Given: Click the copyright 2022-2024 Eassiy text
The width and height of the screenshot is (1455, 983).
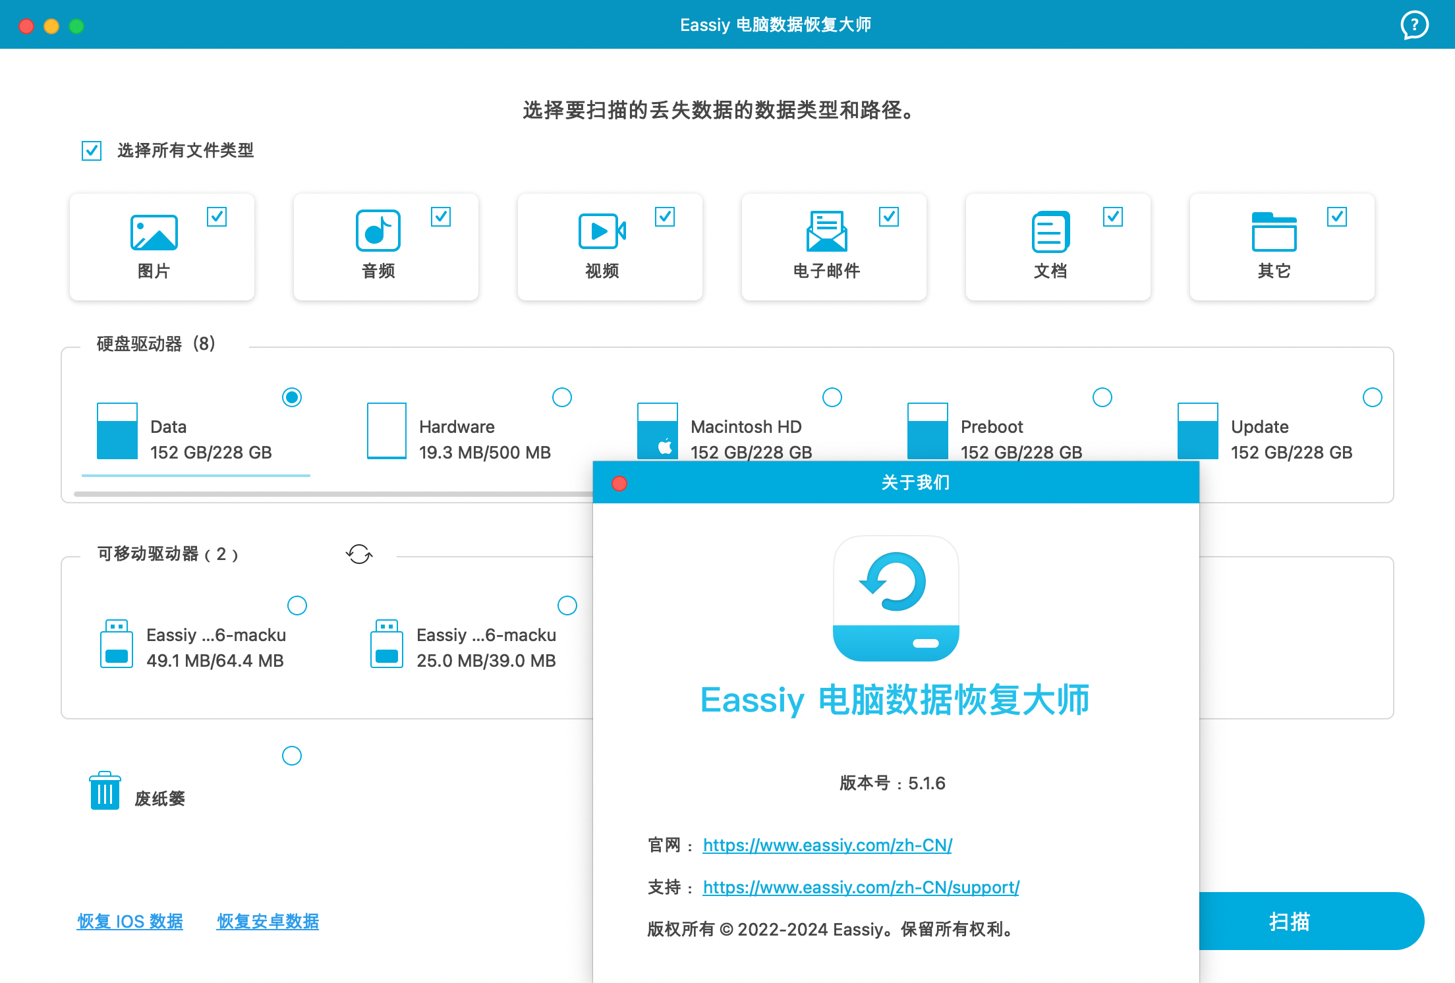Looking at the screenshot, I should click(832, 929).
